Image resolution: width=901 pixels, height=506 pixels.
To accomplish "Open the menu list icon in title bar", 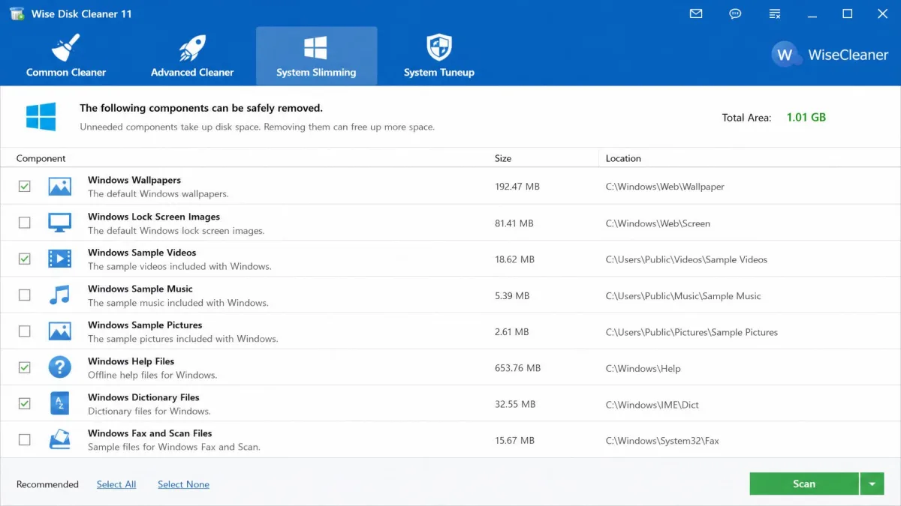I will [776, 13].
